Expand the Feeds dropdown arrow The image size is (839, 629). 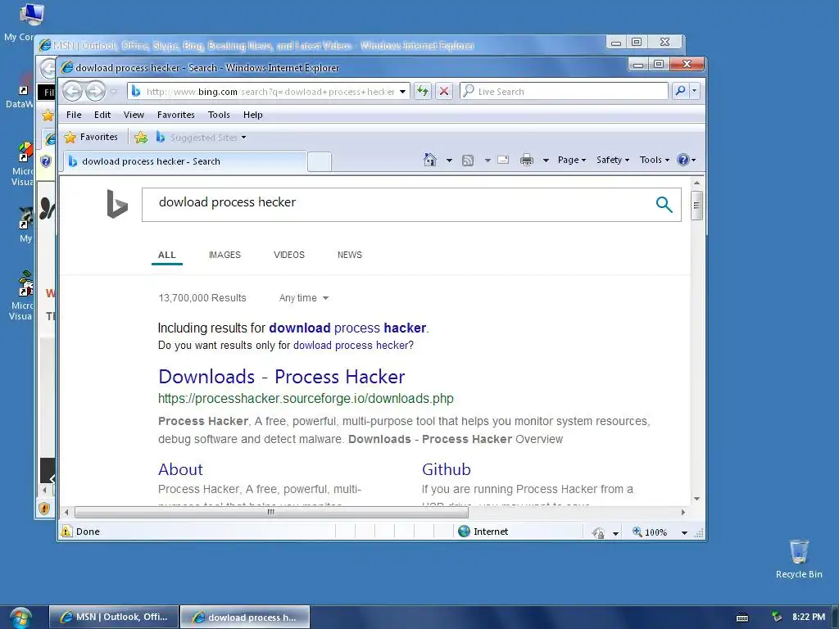click(x=488, y=160)
